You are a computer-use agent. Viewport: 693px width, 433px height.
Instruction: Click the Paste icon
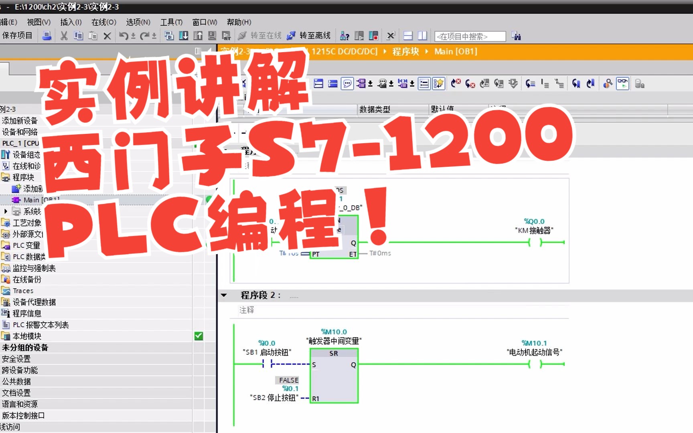point(93,36)
